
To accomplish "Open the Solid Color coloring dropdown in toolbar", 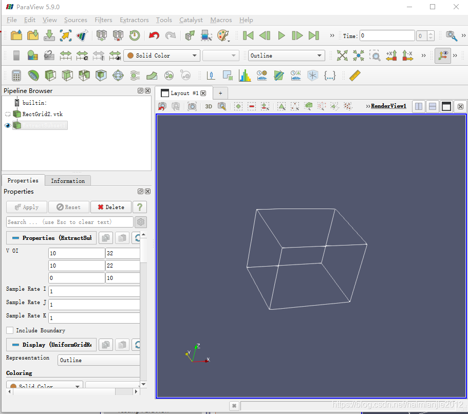I will [x=162, y=55].
